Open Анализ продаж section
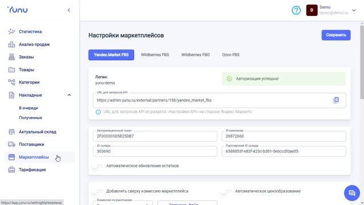The height and width of the screenshot is (205, 364). point(34,44)
